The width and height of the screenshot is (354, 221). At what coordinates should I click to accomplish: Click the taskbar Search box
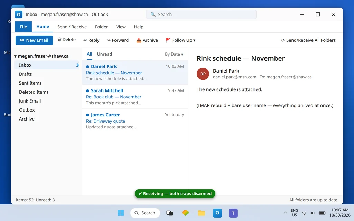(145, 213)
